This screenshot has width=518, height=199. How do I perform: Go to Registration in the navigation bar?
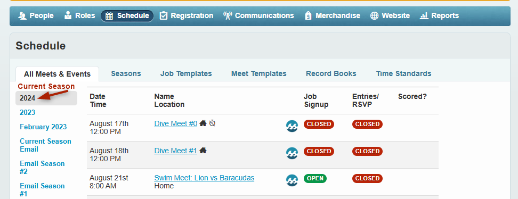point(187,15)
